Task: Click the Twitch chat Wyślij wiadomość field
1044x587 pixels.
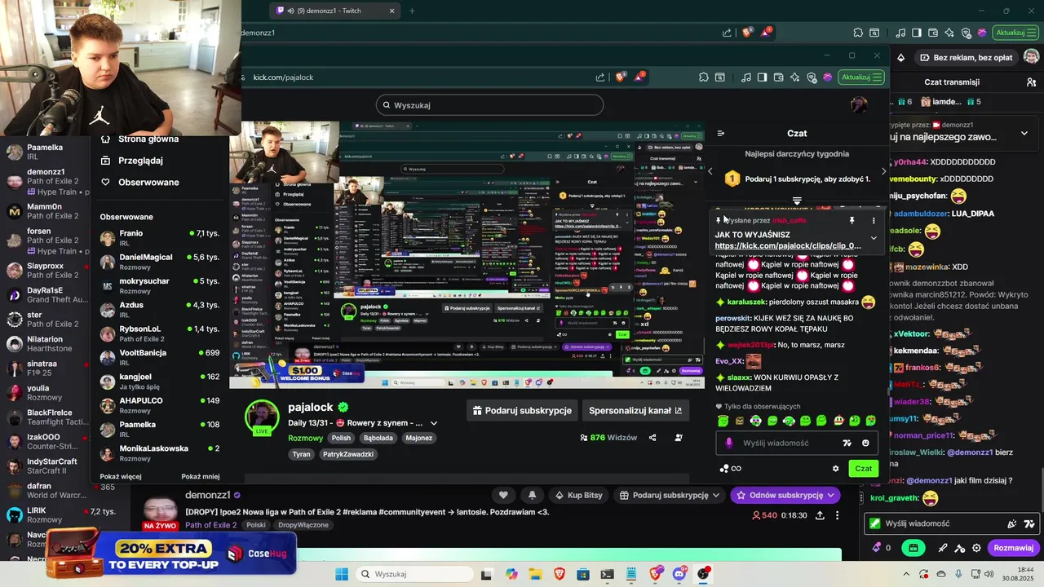Action: (953, 523)
